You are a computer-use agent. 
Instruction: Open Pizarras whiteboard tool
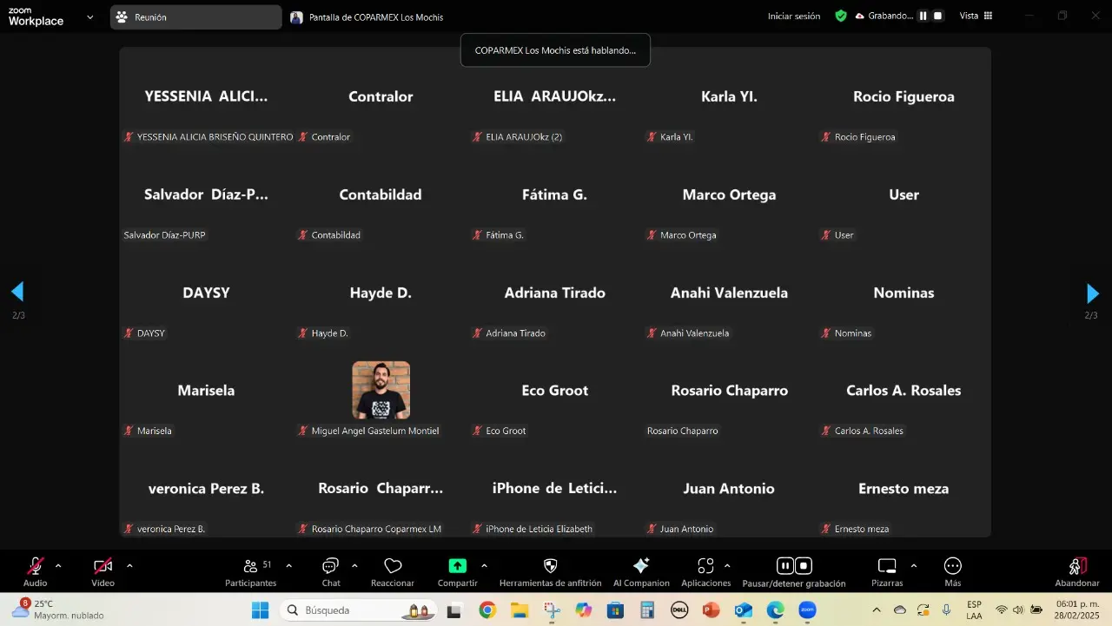click(x=887, y=567)
